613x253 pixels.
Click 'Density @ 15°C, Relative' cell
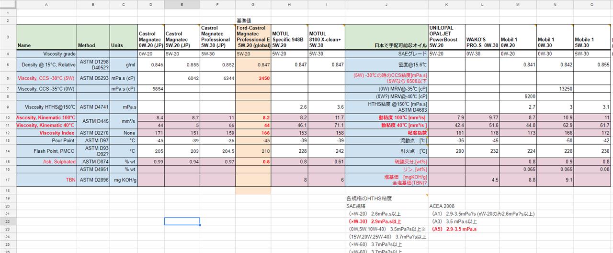pyautogui.click(x=46, y=64)
